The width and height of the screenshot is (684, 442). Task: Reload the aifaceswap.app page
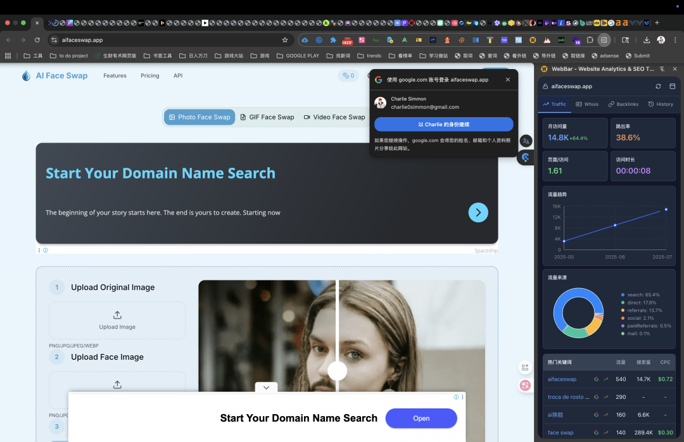click(37, 40)
